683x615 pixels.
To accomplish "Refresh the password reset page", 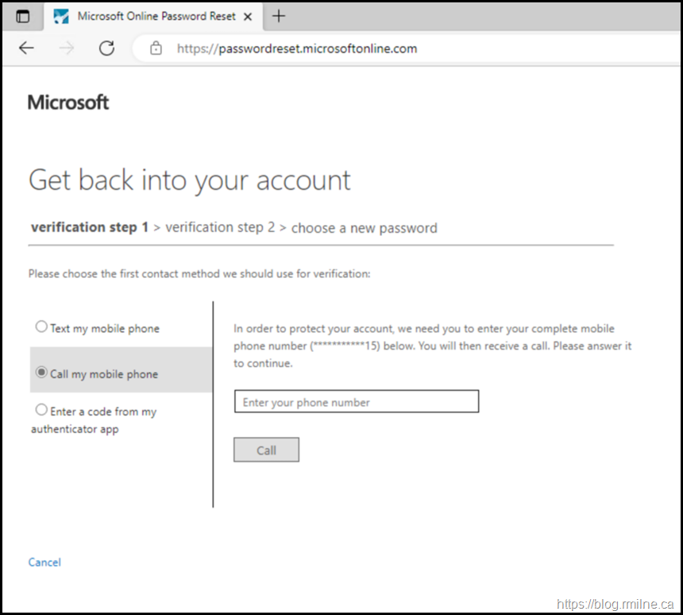I will click(106, 48).
